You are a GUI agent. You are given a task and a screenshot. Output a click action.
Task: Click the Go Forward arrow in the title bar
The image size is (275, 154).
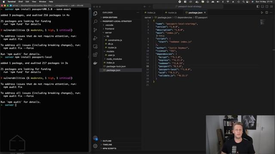coord(150,7)
